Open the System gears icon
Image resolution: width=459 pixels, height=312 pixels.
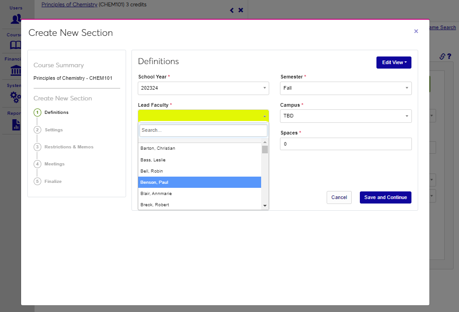point(16,97)
